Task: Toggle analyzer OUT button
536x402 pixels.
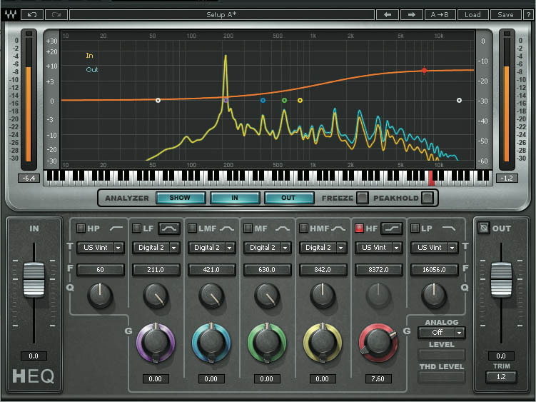Action: pyautogui.click(x=289, y=198)
